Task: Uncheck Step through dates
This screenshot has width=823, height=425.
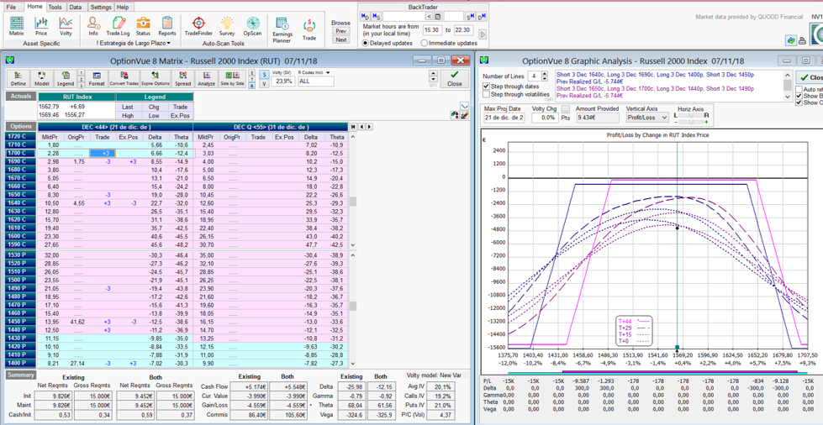Action: [x=486, y=86]
